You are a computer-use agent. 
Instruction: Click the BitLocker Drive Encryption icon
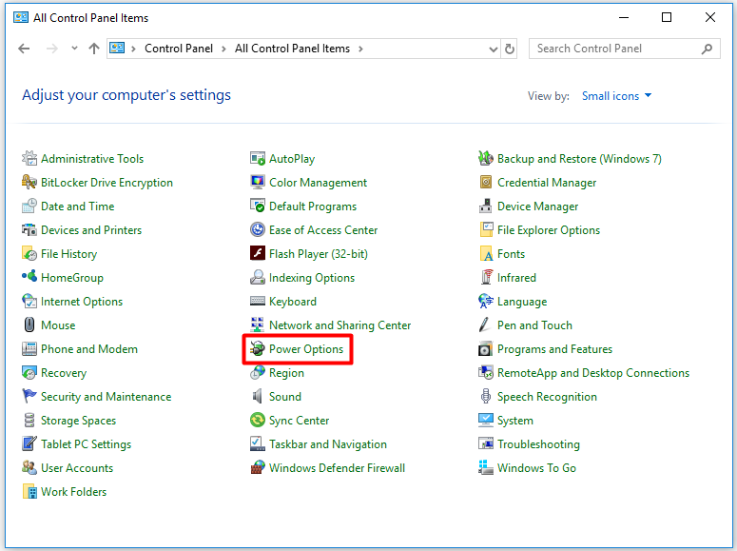(29, 183)
